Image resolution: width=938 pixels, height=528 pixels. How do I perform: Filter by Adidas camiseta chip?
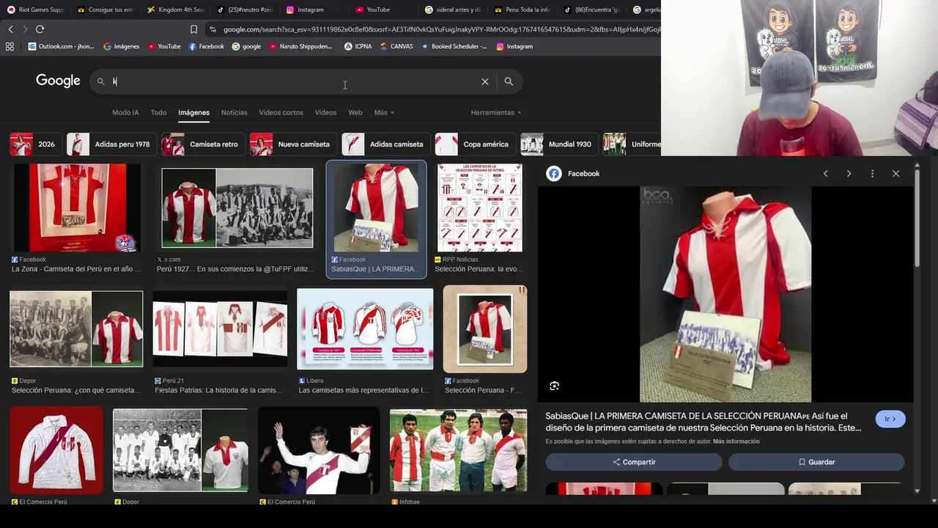click(x=385, y=144)
